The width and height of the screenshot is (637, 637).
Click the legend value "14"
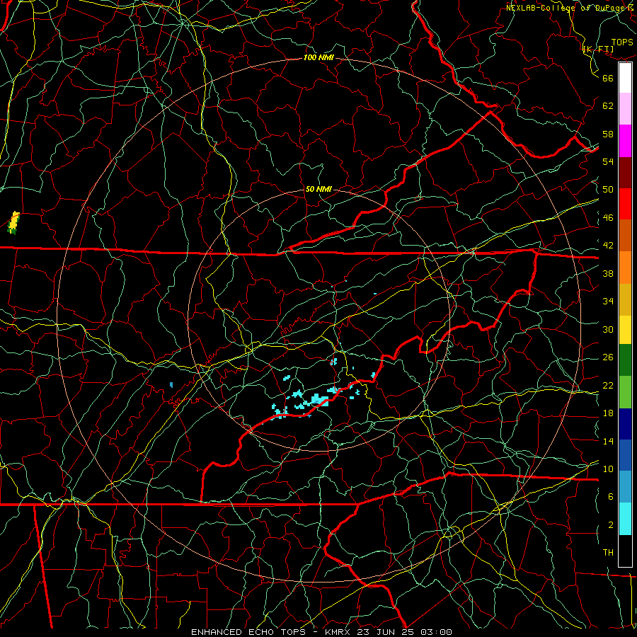pyautogui.click(x=608, y=441)
